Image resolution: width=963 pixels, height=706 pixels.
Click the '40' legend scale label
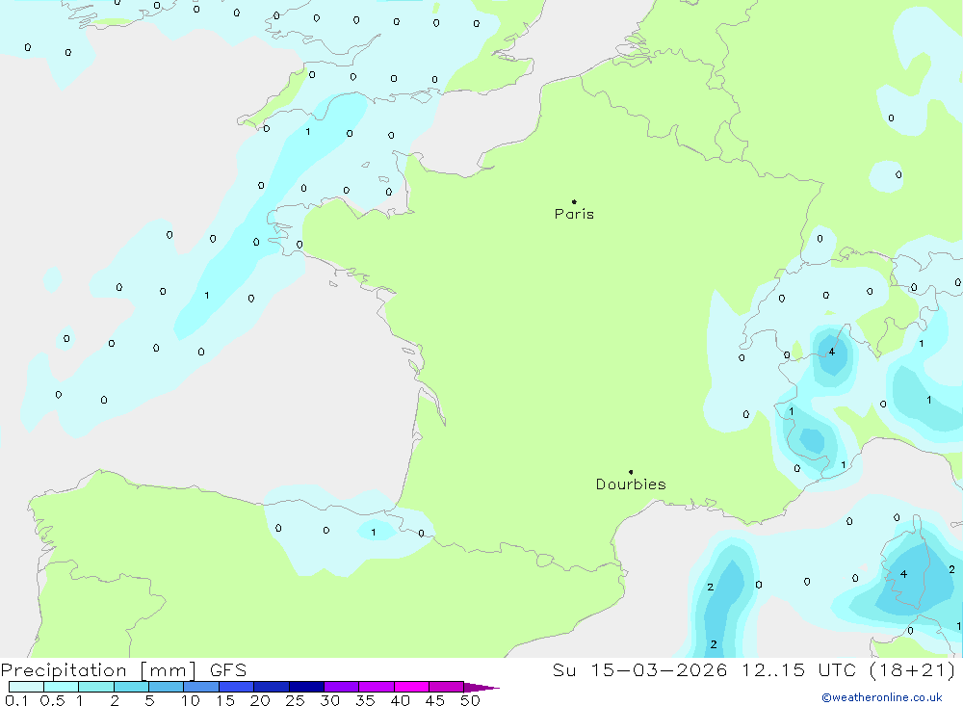click(x=401, y=700)
